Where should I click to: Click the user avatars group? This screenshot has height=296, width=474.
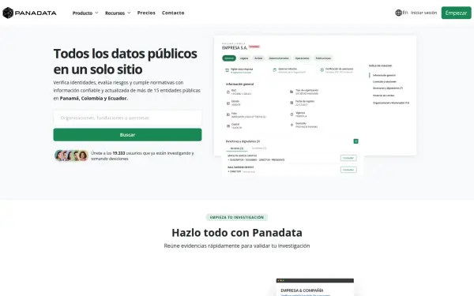[71, 155]
